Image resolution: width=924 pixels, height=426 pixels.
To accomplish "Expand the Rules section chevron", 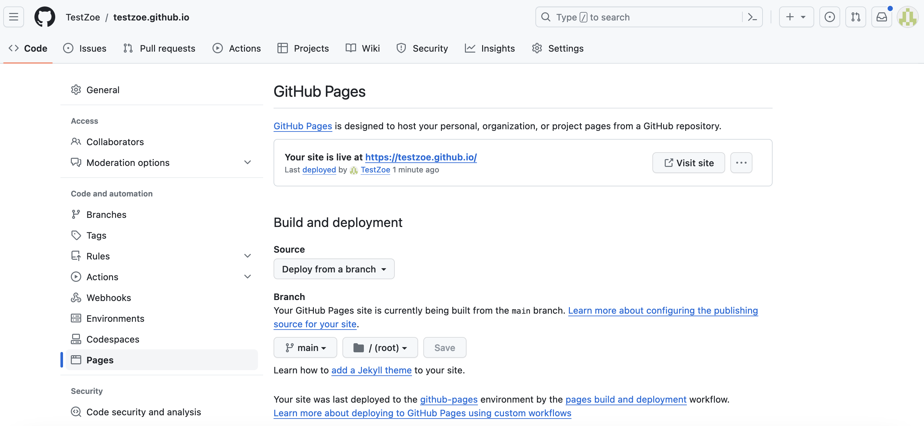I will (247, 256).
